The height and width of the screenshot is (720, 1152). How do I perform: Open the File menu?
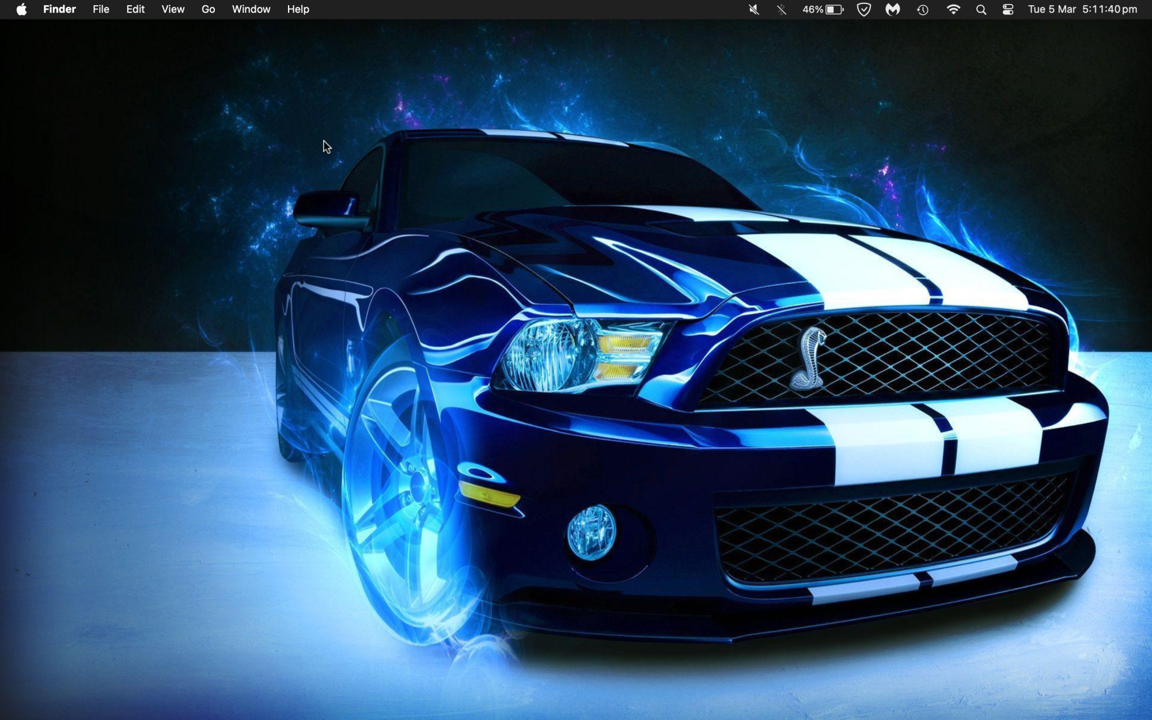pyautogui.click(x=101, y=9)
